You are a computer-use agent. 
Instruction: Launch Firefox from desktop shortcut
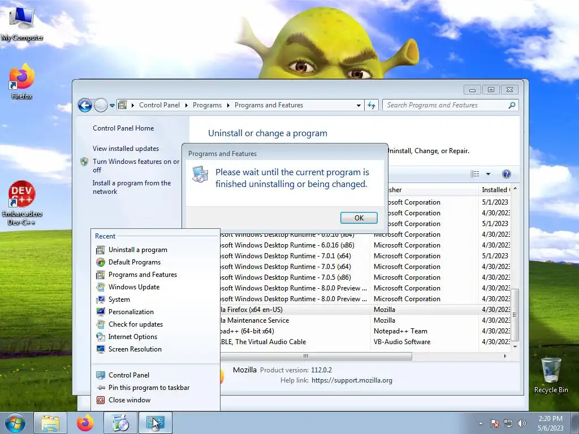22,82
